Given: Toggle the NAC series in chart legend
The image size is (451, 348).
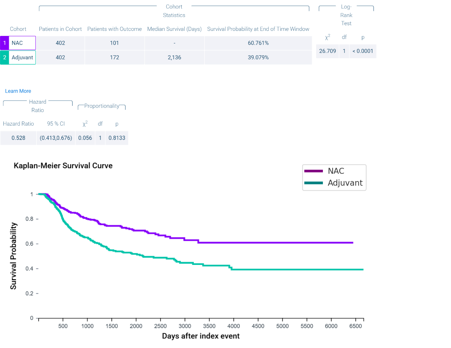Looking at the screenshot, I should [336, 171].
